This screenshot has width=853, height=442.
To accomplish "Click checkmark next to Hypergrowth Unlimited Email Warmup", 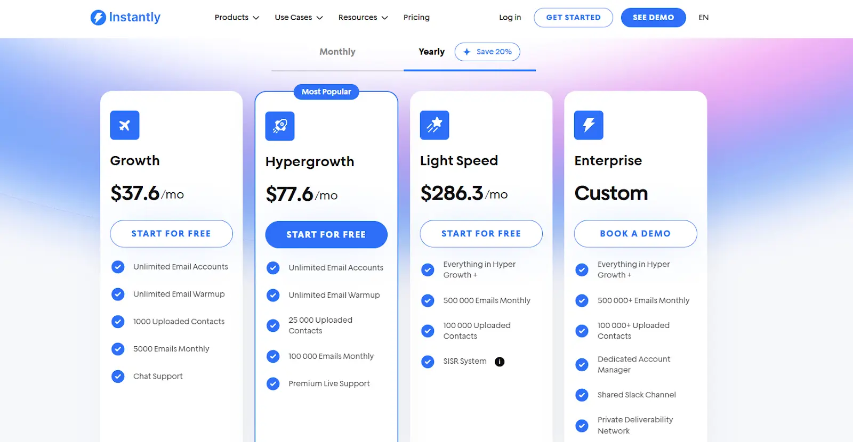I will coord(273,295).
